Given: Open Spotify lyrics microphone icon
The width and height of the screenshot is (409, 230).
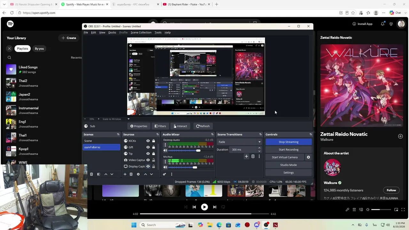Looking at the screenshot, I should click(x=347, y=210).
